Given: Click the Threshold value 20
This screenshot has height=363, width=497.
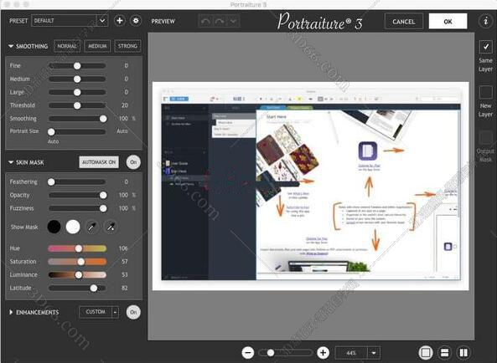Looking at the screenshot, I should pyautogui.click(x=125, y=105).
